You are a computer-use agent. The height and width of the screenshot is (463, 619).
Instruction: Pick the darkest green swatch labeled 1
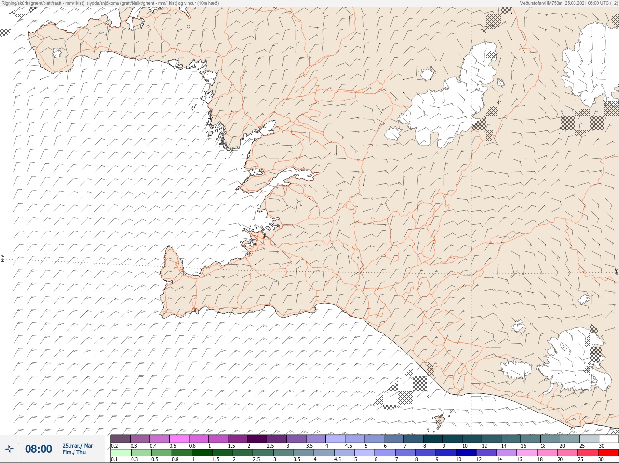coord(202,453)
